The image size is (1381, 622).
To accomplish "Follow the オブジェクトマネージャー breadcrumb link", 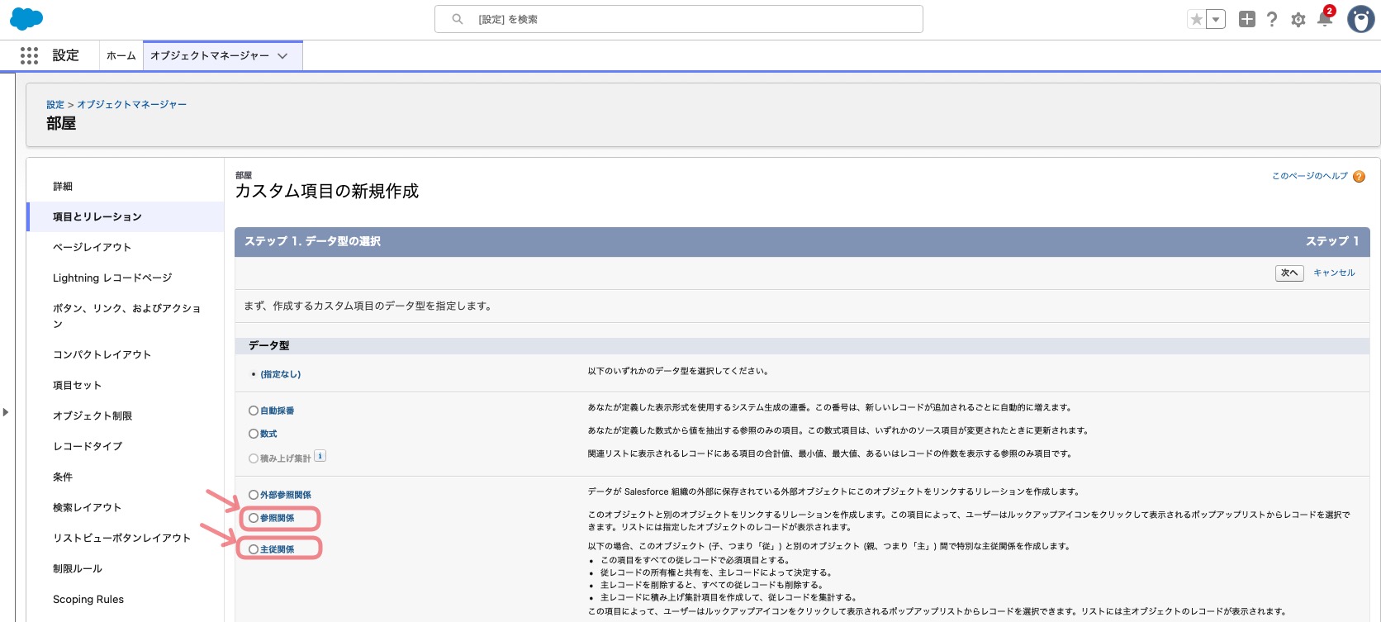I will coord(131,105).
